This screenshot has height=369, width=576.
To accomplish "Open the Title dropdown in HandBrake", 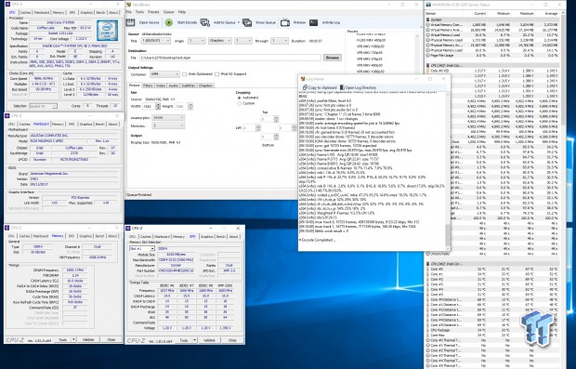I will coord(156,41).
